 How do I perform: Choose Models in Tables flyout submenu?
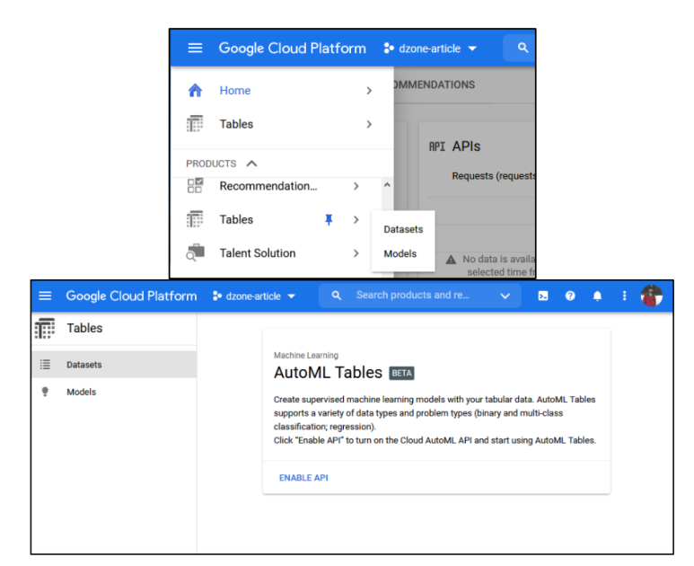coord(400,253)
